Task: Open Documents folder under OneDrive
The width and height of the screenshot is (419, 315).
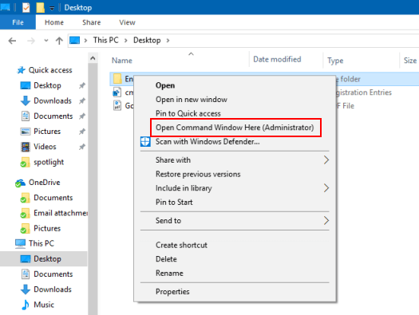Action: (53, 198)
